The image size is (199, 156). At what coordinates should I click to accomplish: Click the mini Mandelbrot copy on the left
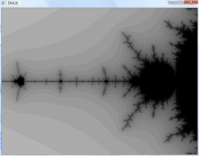tap(20, 81)
